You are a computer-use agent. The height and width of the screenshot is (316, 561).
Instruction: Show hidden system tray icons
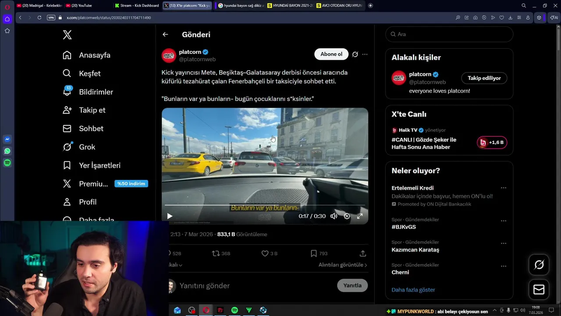tap(495, 310)
